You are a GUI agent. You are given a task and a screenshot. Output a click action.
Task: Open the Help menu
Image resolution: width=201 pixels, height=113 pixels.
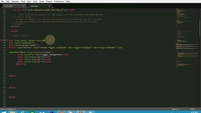point(68,1)
